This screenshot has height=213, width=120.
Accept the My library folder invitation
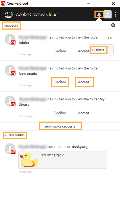click(x=84, y=113)
